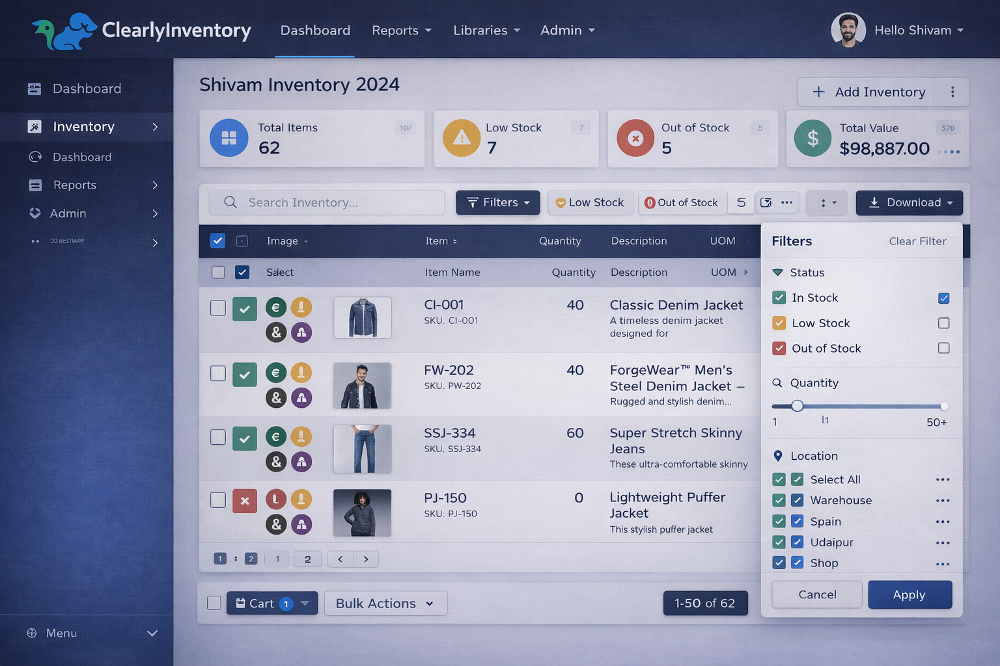Click the Out of Stock red X icon
Viewport: 1000px width, 666px height.
click(x=635, y=138)
